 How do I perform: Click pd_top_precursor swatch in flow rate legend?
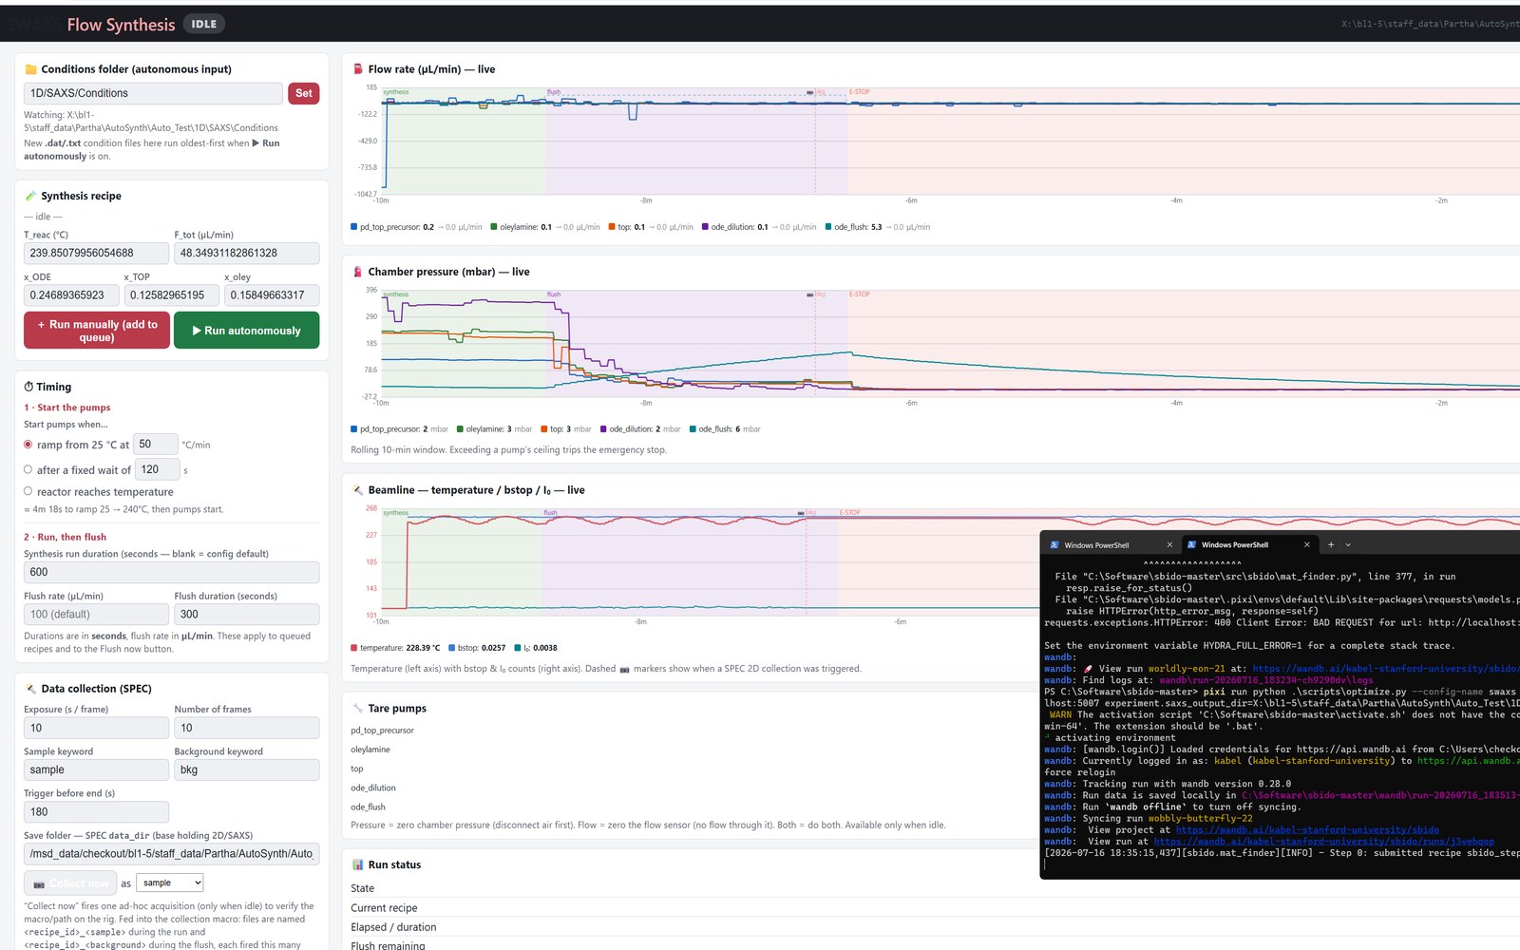pos(354,227)
